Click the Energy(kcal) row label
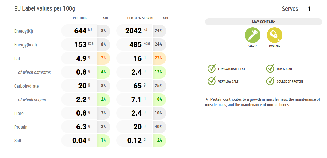327x158 pixels. [26, 45]
